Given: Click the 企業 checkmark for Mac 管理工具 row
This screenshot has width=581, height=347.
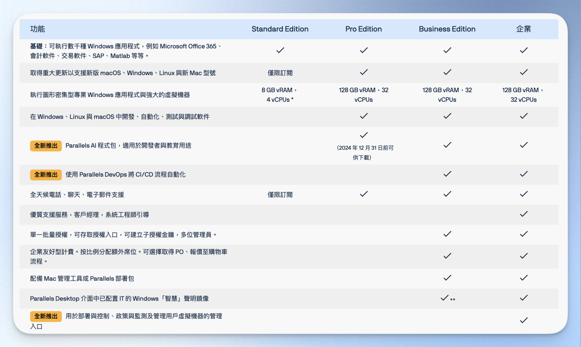Looking at the screenshot, I should [x=523, y=278].
